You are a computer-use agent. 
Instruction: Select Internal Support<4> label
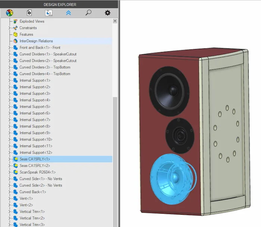(x=35, y=100)
